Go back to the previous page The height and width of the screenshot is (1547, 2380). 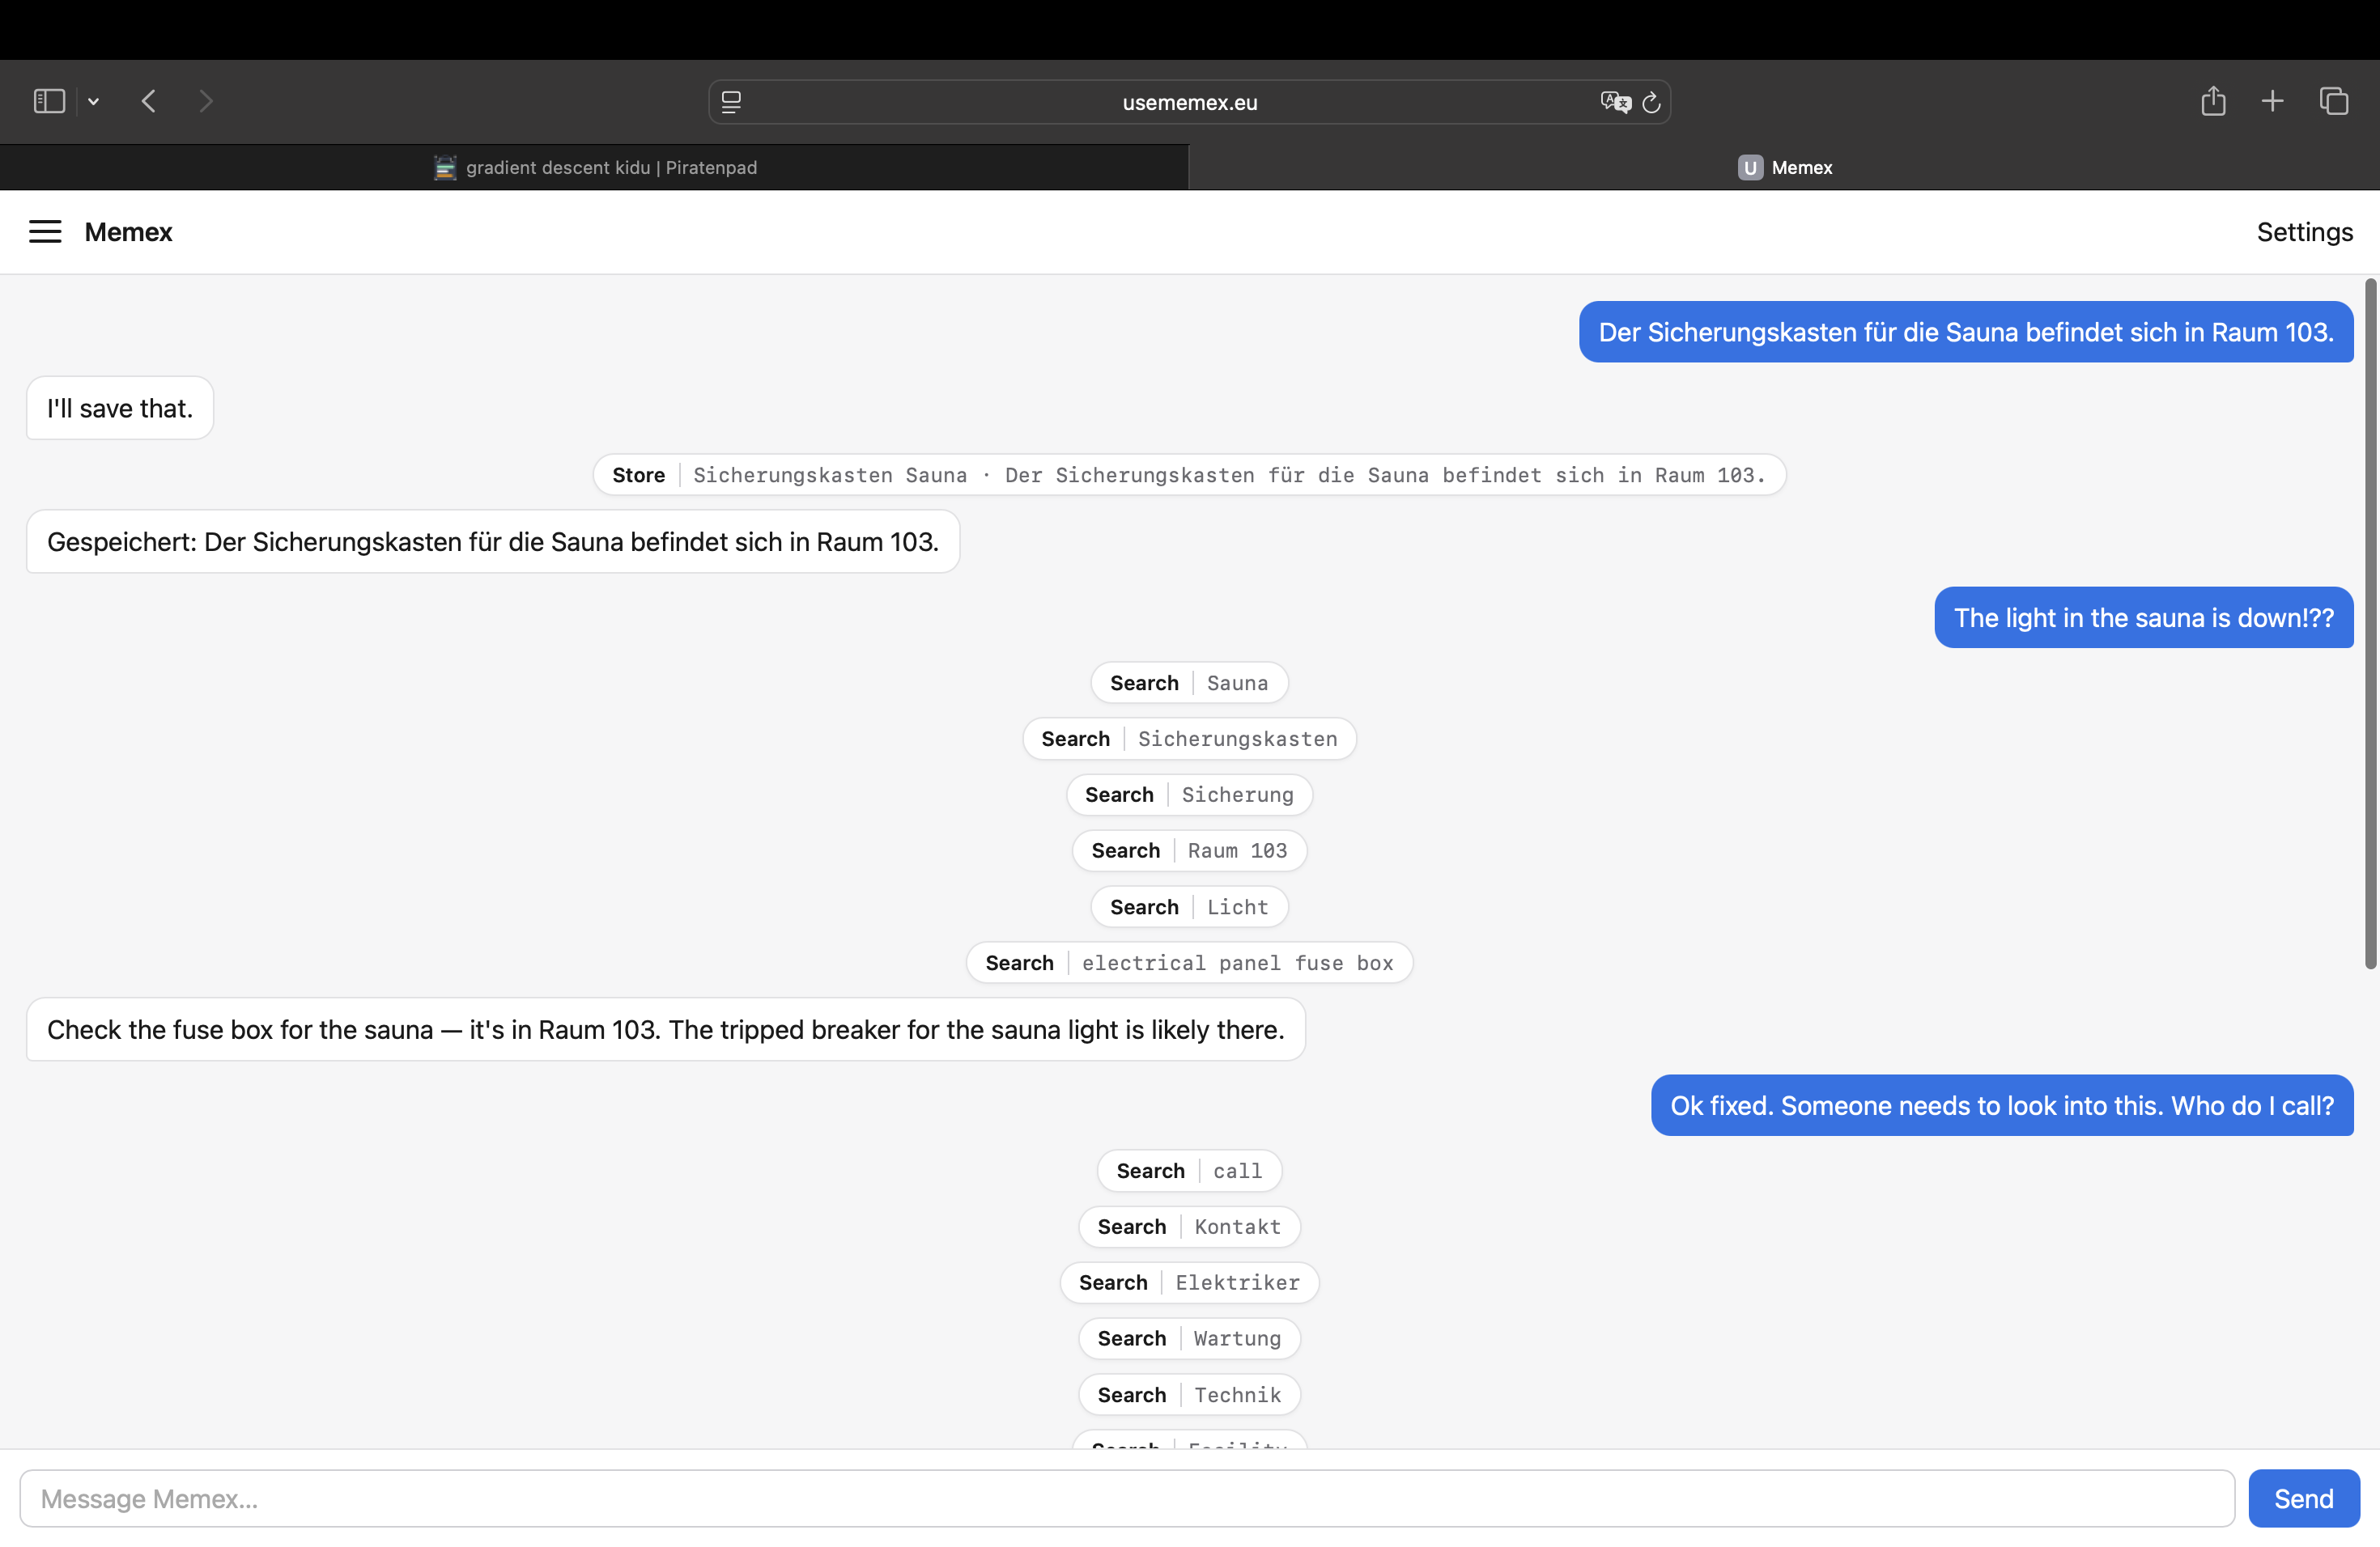(149, 101)
